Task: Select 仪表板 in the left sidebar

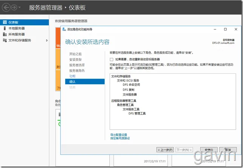Action: [25, 22]
